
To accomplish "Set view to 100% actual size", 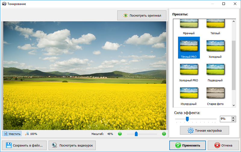I will (x=31, y=134).
